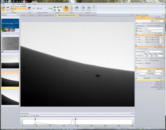The width and height of the screenshot is (166, 130).
Task: Collapse the Time Lapse Options section
Action: click(x=150, y=47)
